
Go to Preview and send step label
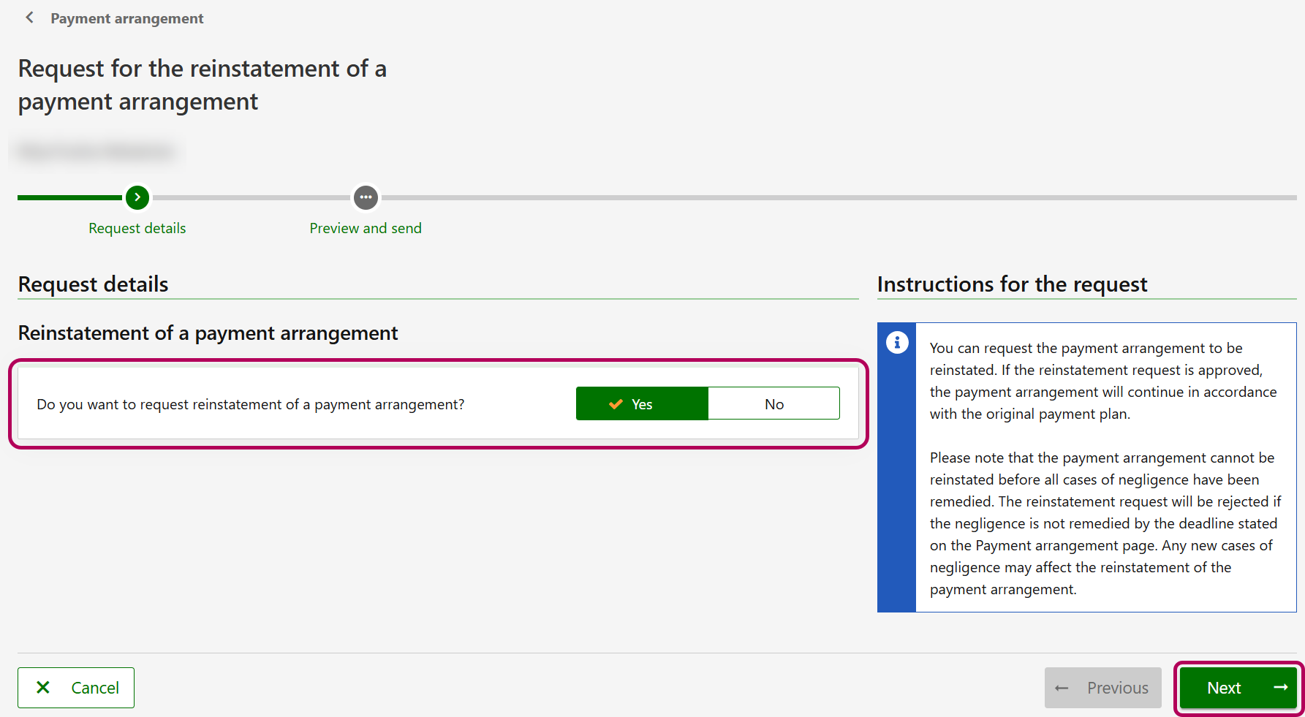tap(366, 228)
